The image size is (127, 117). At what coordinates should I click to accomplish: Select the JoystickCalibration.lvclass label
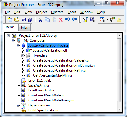pos(48,45)
